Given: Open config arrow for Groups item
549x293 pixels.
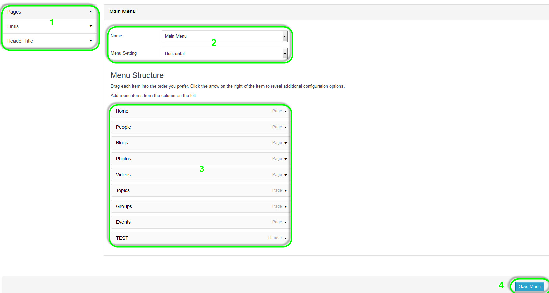Looking at the screenshot, I should click(x=286, y=207).
